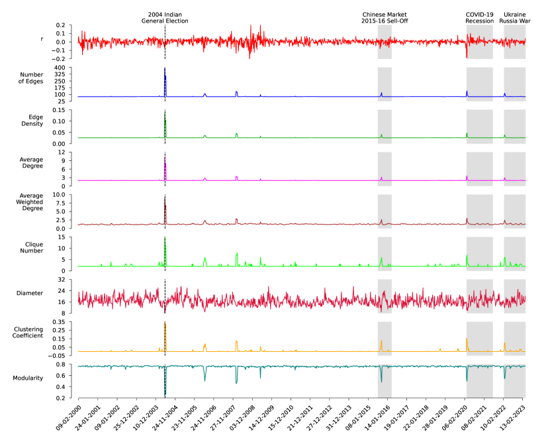Click the −0.2 tick on the r axis

(x=59, y=59)
